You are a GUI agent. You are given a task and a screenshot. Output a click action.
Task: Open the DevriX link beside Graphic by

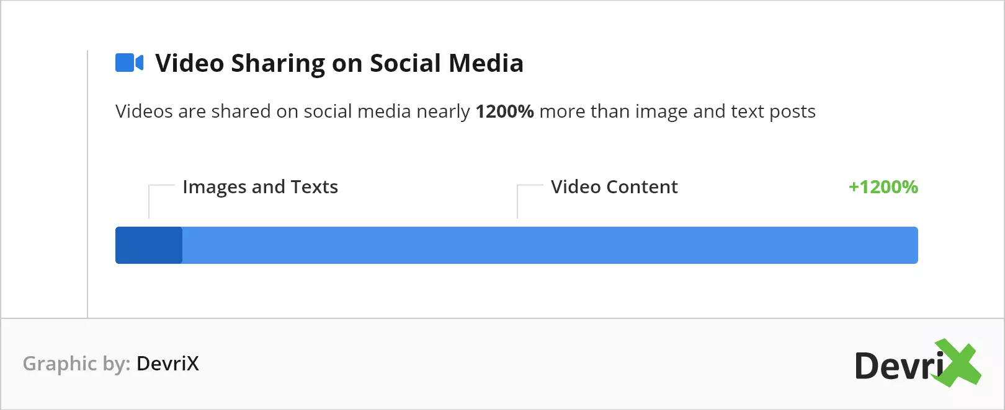point(167,364)
